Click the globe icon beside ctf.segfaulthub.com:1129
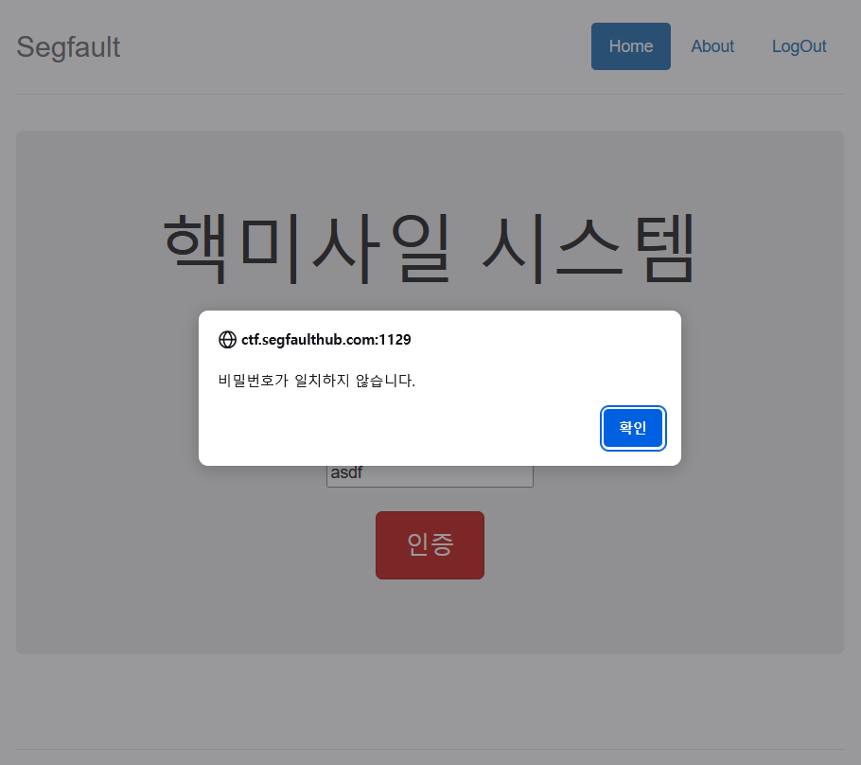 coord(227,340)
